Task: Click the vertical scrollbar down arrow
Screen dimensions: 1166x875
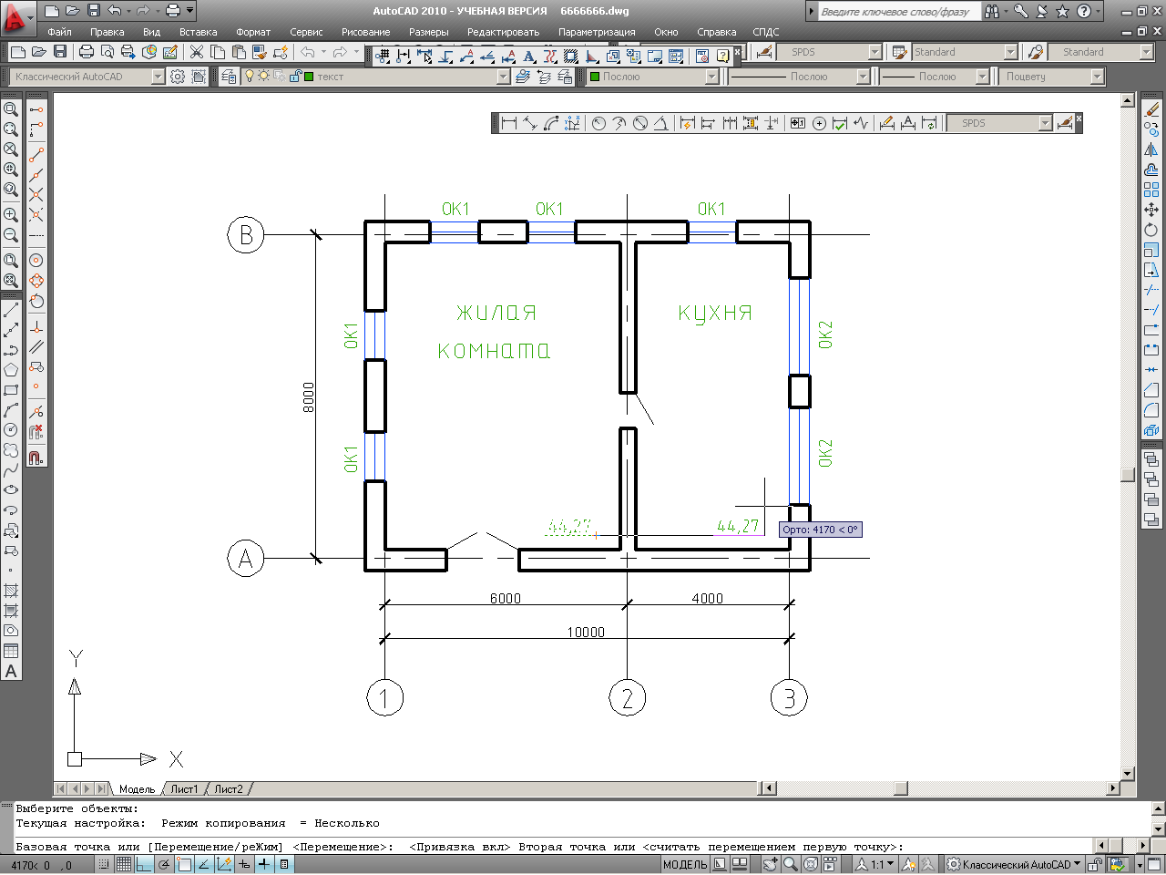Action: 1128,773
